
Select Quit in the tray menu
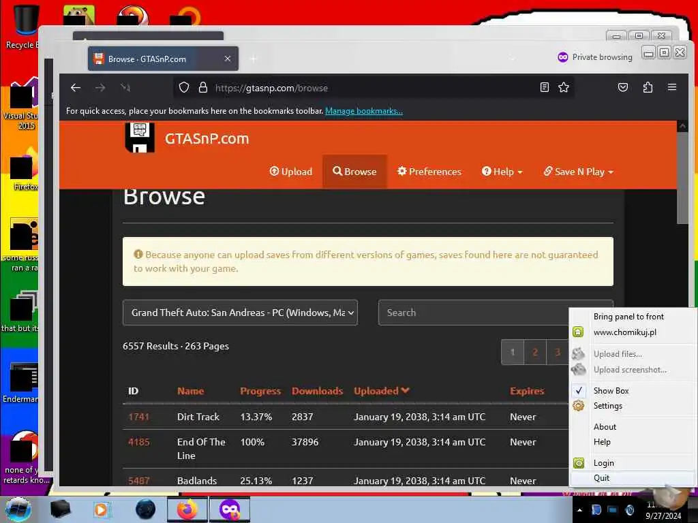[x=601, y=477]
